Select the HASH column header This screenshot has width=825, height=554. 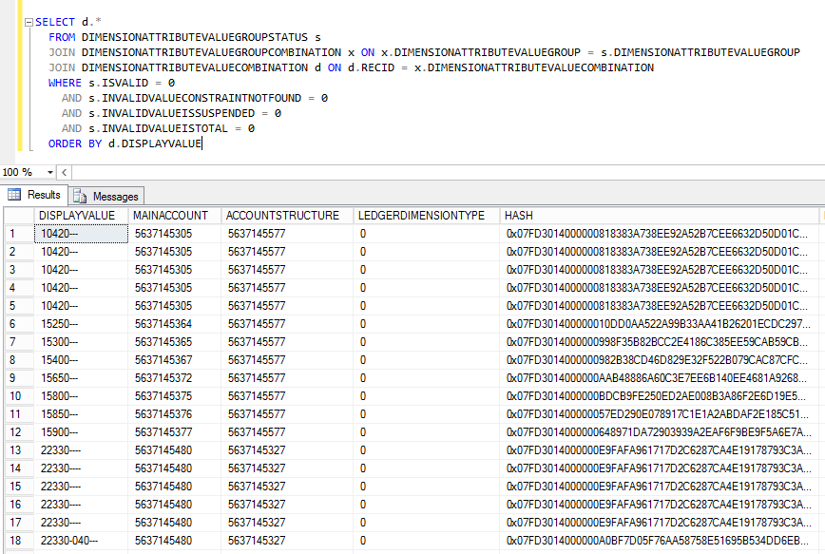660,215
